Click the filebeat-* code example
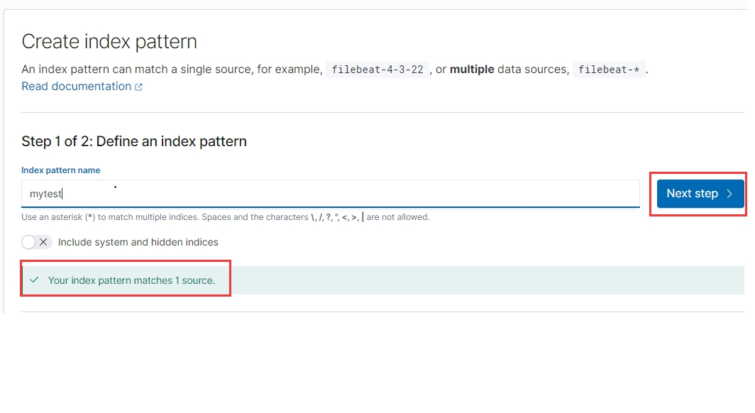 coord(609,70)
